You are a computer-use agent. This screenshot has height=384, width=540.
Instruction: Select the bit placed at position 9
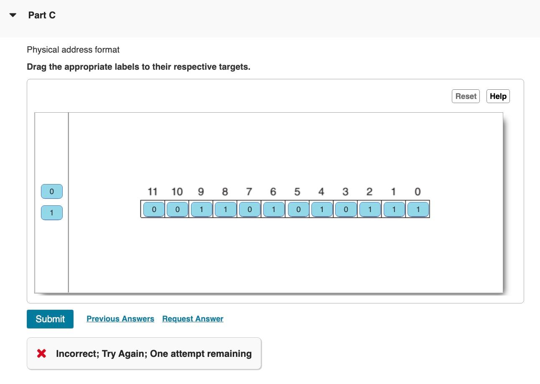(x=201, y=209)
